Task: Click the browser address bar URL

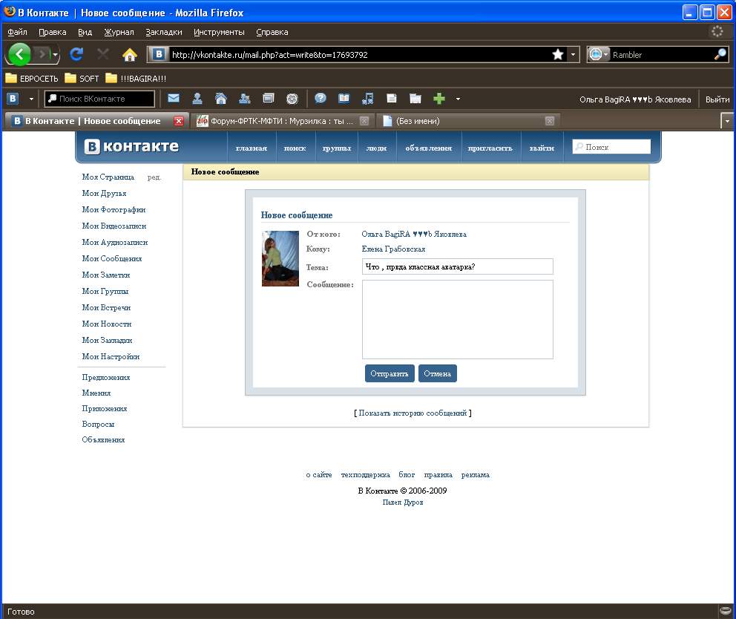Action: pyautogui.click(x=359, y=54)
